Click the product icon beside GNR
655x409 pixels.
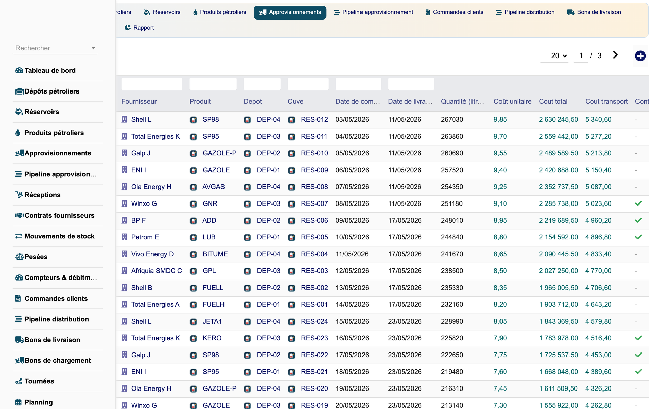[x=193, y=204]
